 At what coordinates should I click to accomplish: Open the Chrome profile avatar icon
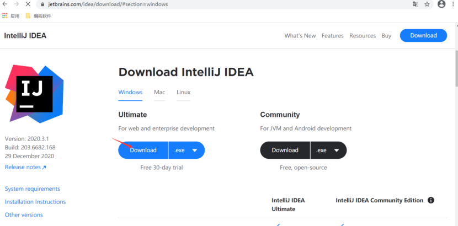441,4
